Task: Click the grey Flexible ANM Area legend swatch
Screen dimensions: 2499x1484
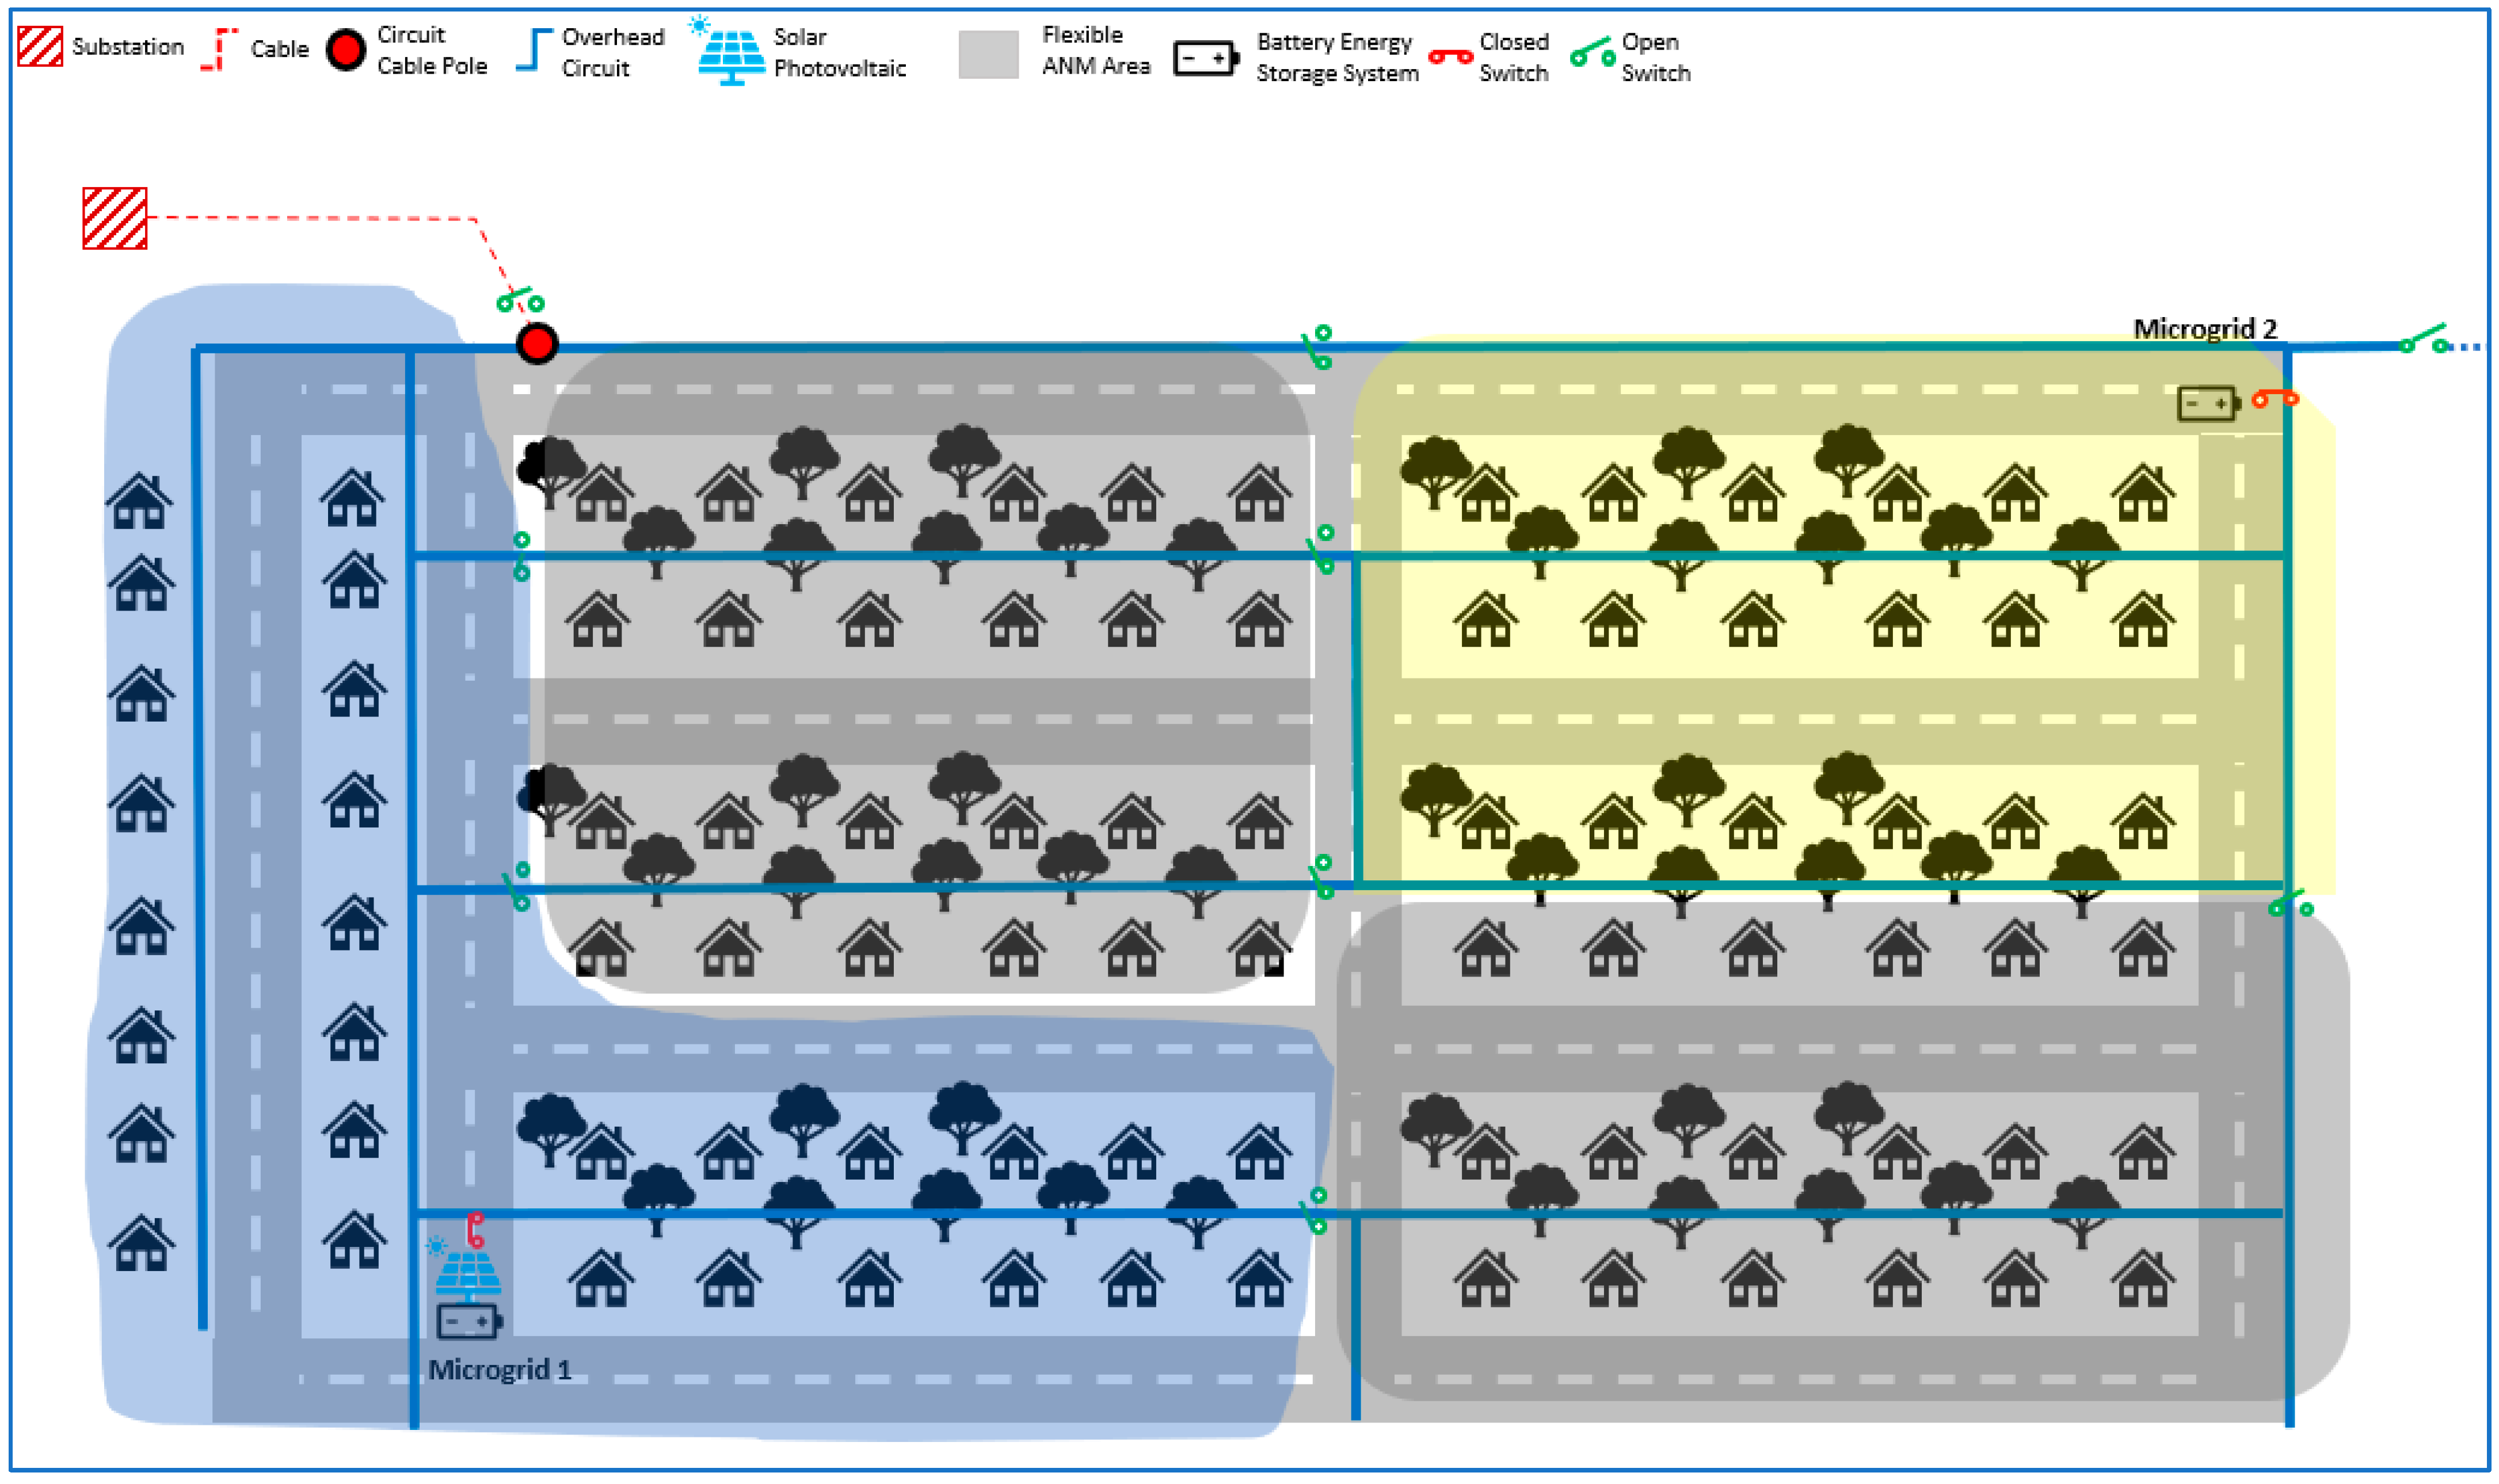Action: point(988,54)
